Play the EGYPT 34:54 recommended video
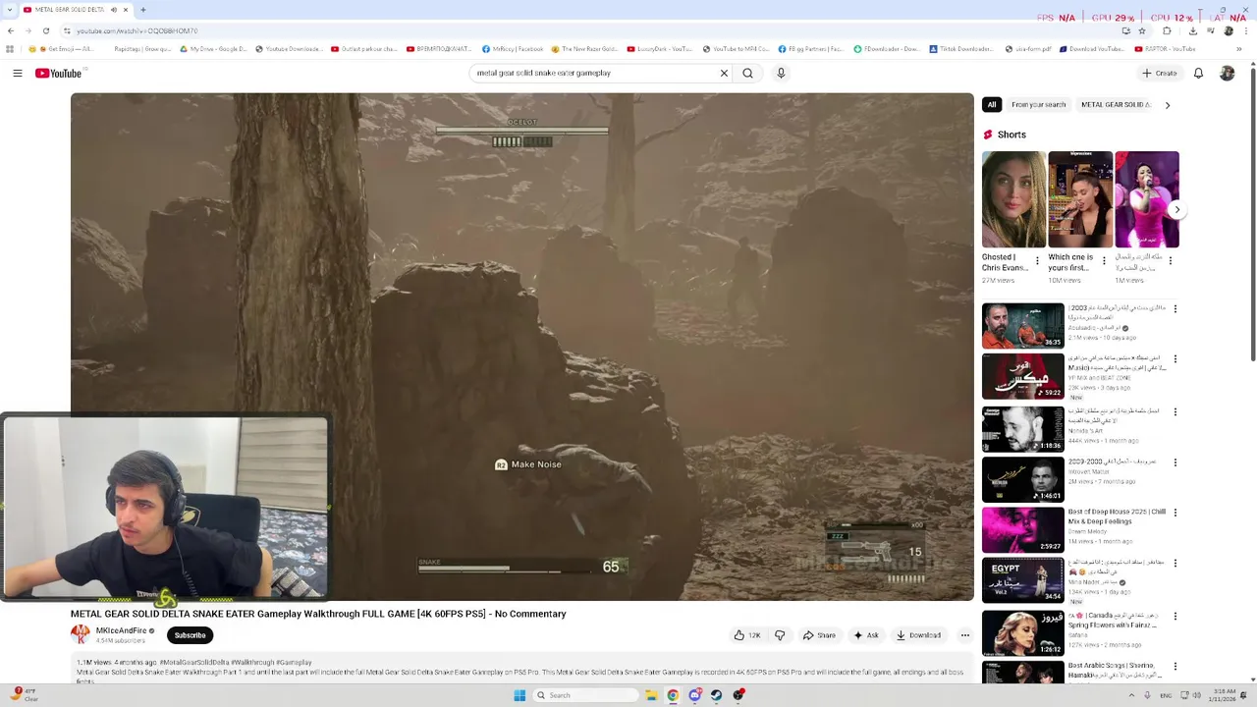 [1022, 580]
